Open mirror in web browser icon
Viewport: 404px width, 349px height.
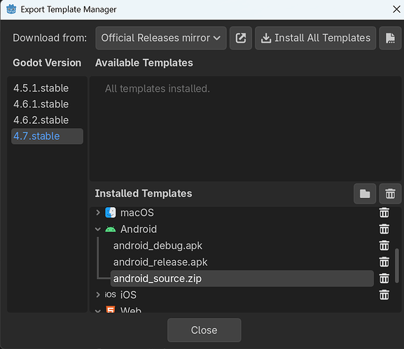[241, 38]
